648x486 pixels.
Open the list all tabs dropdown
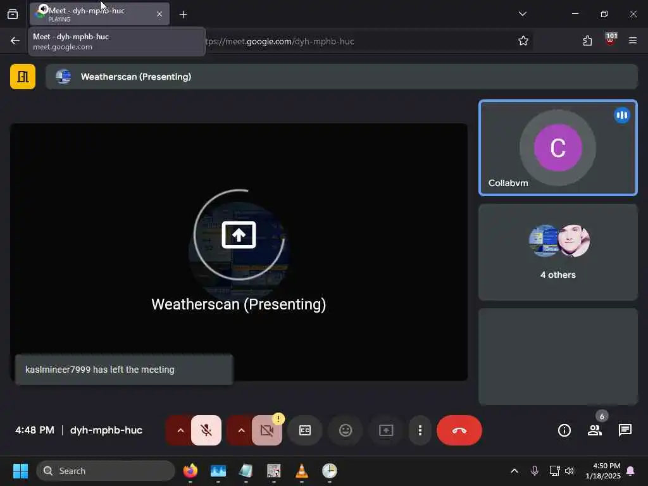(x=522, y=14)
